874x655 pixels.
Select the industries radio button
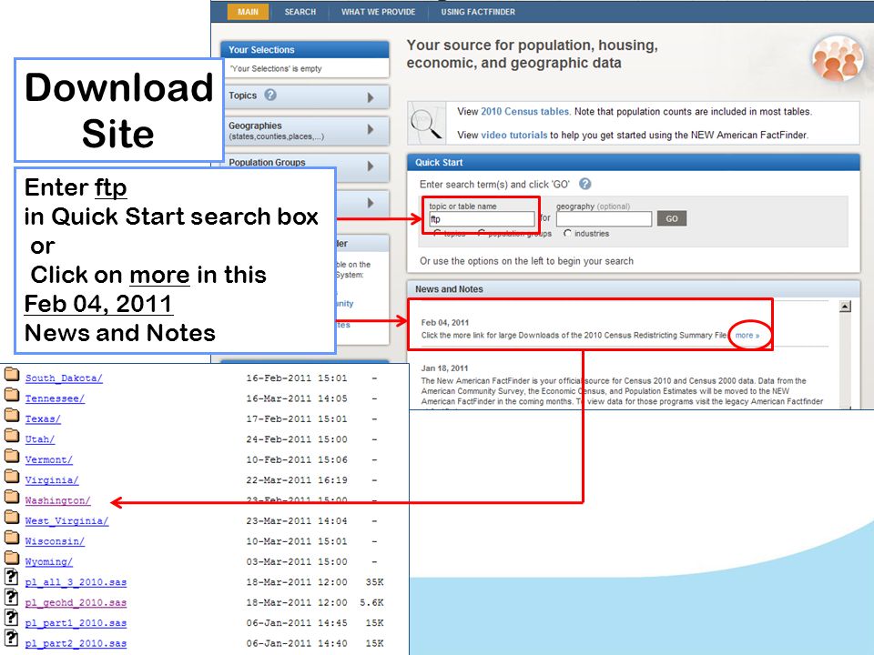(x=567, y=234)
